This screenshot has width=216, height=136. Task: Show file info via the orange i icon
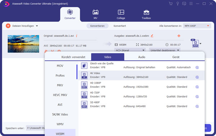[77, 36]
